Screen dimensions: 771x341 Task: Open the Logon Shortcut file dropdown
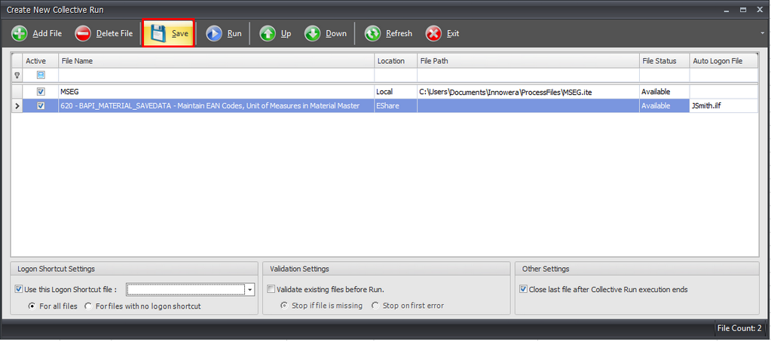(x=249, y=290)
